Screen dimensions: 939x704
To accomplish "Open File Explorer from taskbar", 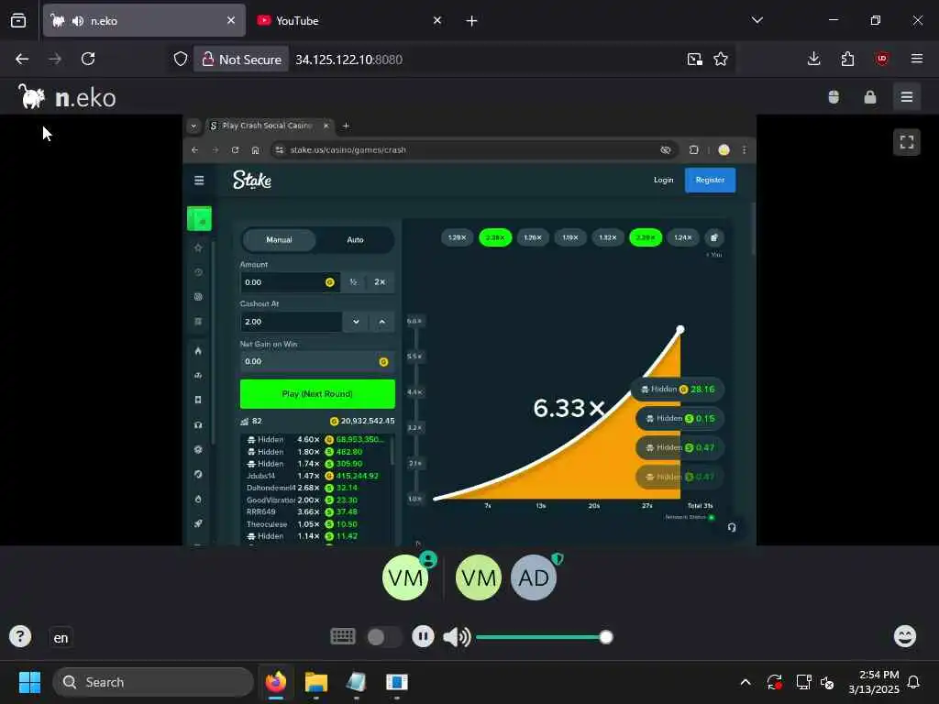I will [x=316, y=682].
